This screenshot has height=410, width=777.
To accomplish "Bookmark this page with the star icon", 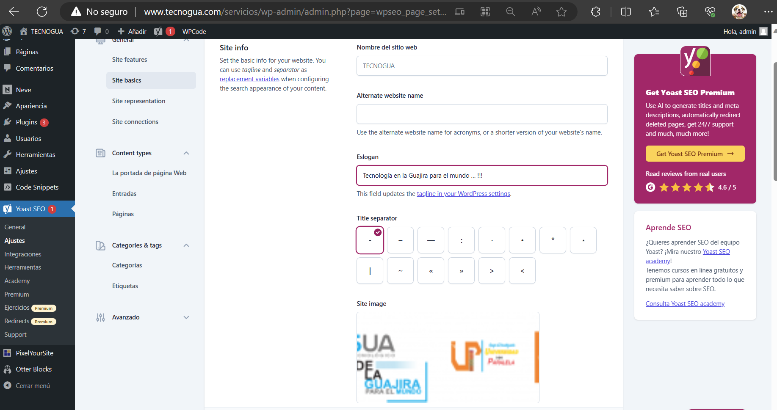I will tap(561, 12).
